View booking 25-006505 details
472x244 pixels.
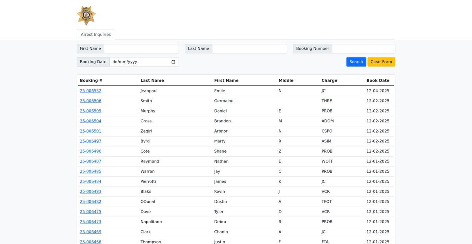[x=90, y=111]
